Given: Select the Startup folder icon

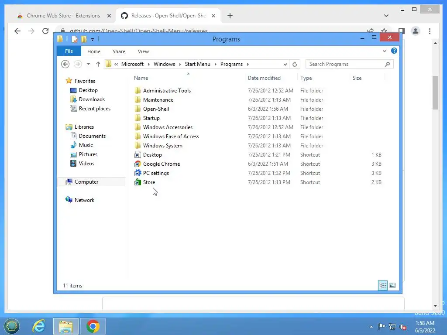Looking at the screenshot, I should tap(138, 118).
